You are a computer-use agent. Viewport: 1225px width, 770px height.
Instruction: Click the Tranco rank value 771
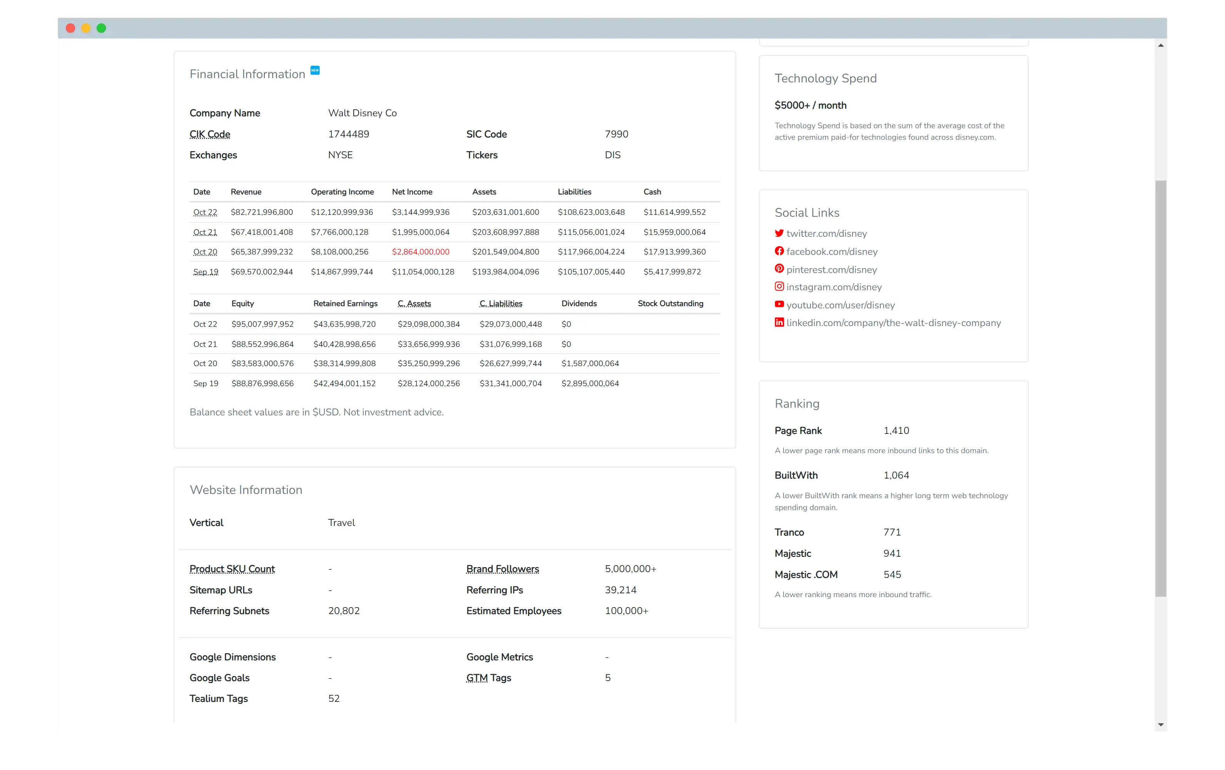(x=892, y=532)
